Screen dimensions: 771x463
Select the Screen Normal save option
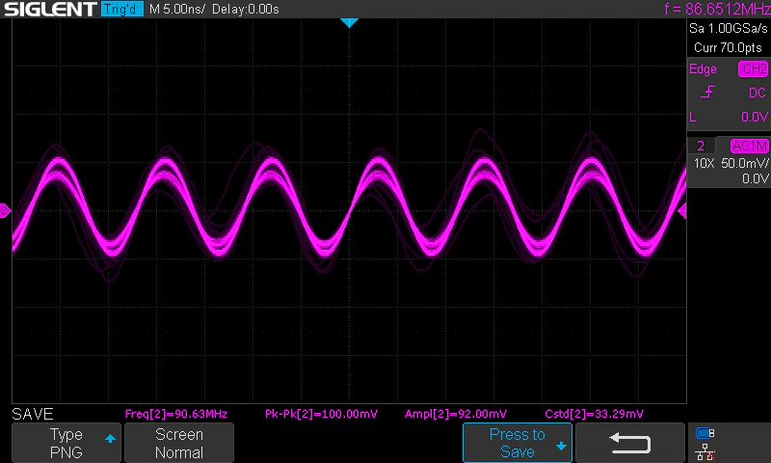point(179,443)
